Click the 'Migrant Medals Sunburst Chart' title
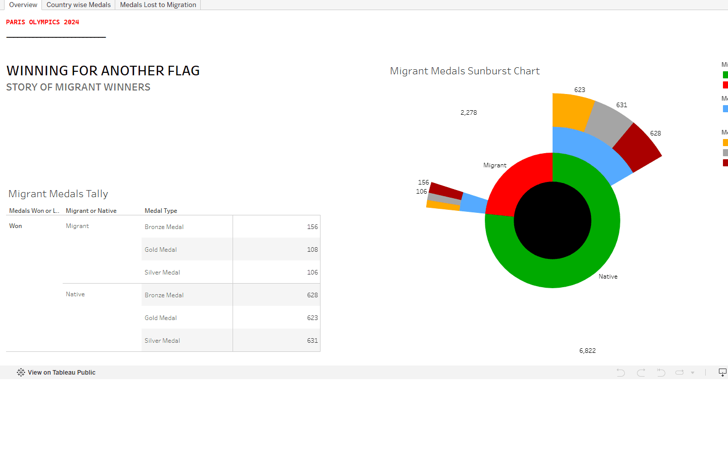The image size is (728, 455). [465, 71]
